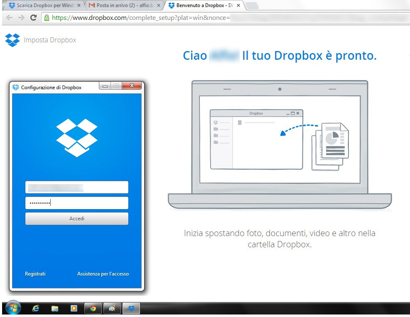Viewport: 410px width, 317px height.
Task: Open Windows Media Player taskbar icon
Action: coord(74,308)
